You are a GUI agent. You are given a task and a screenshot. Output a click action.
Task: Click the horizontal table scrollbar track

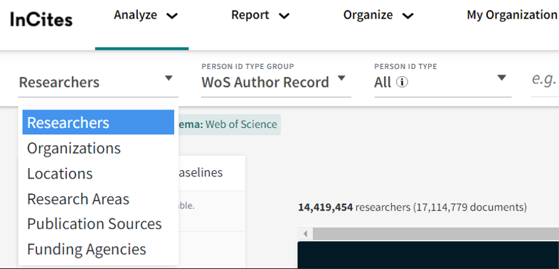(436, 234)
